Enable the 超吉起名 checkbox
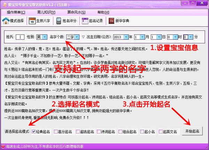Screen dimensions: 209x150 tap(78, 132)
